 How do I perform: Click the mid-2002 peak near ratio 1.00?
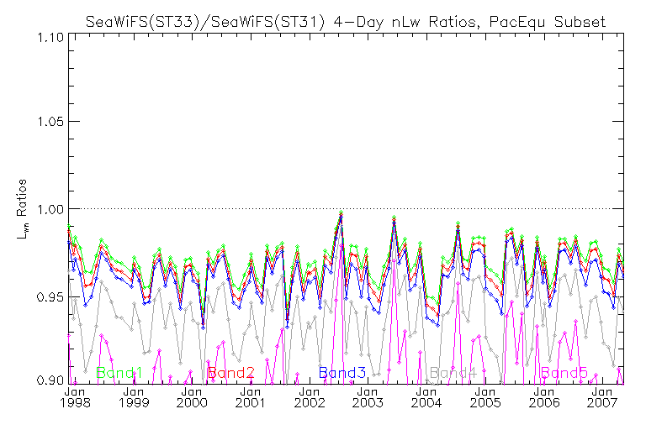pyautogui.click(x=341, y=212)
